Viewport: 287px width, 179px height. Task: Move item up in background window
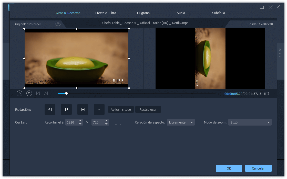tap(280, 53)
